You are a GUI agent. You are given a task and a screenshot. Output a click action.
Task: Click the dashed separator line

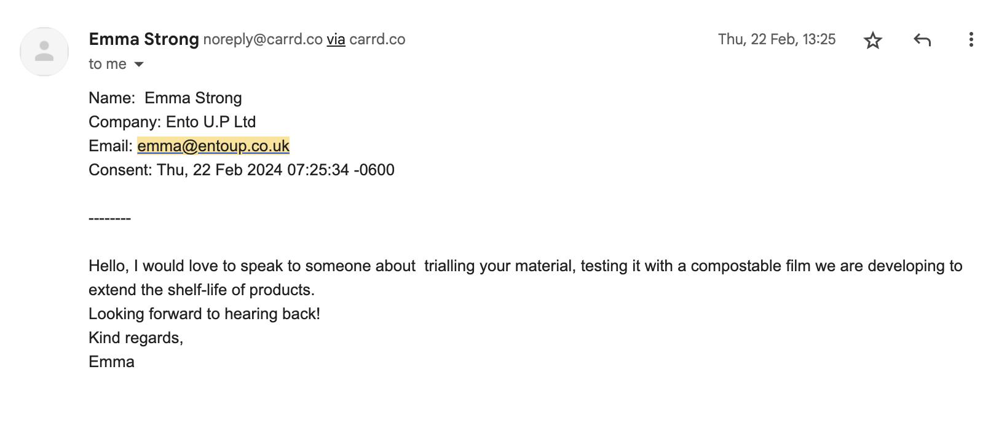(109, 218)
